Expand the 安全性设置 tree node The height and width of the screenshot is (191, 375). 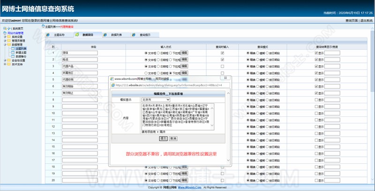coord(5,61)
